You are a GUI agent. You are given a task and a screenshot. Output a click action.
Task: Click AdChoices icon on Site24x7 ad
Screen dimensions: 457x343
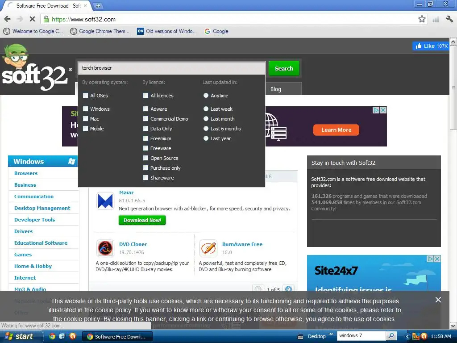tap(430, 259)
